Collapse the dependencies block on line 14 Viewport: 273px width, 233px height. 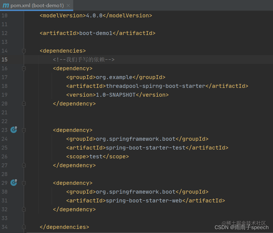pos(24,51)
